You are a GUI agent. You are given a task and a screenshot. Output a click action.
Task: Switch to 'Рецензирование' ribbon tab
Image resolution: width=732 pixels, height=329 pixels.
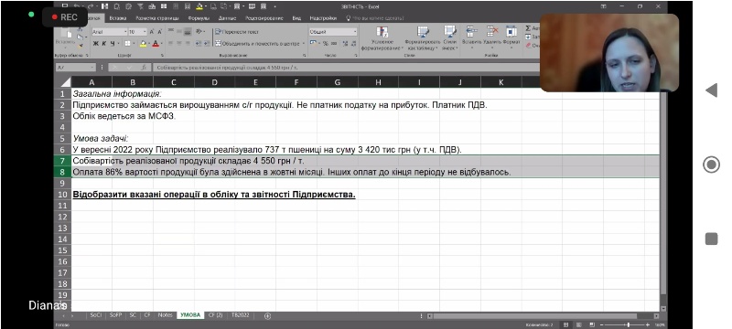click(264, 18)
